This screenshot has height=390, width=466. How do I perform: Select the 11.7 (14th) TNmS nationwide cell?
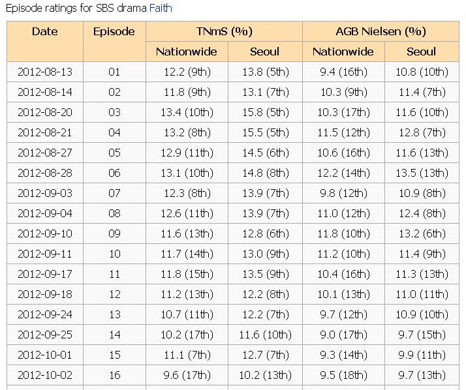point(187,254)
